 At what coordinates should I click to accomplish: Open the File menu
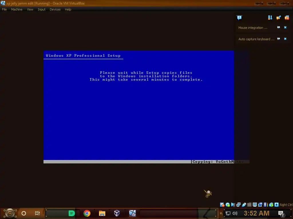coord(4,9)
